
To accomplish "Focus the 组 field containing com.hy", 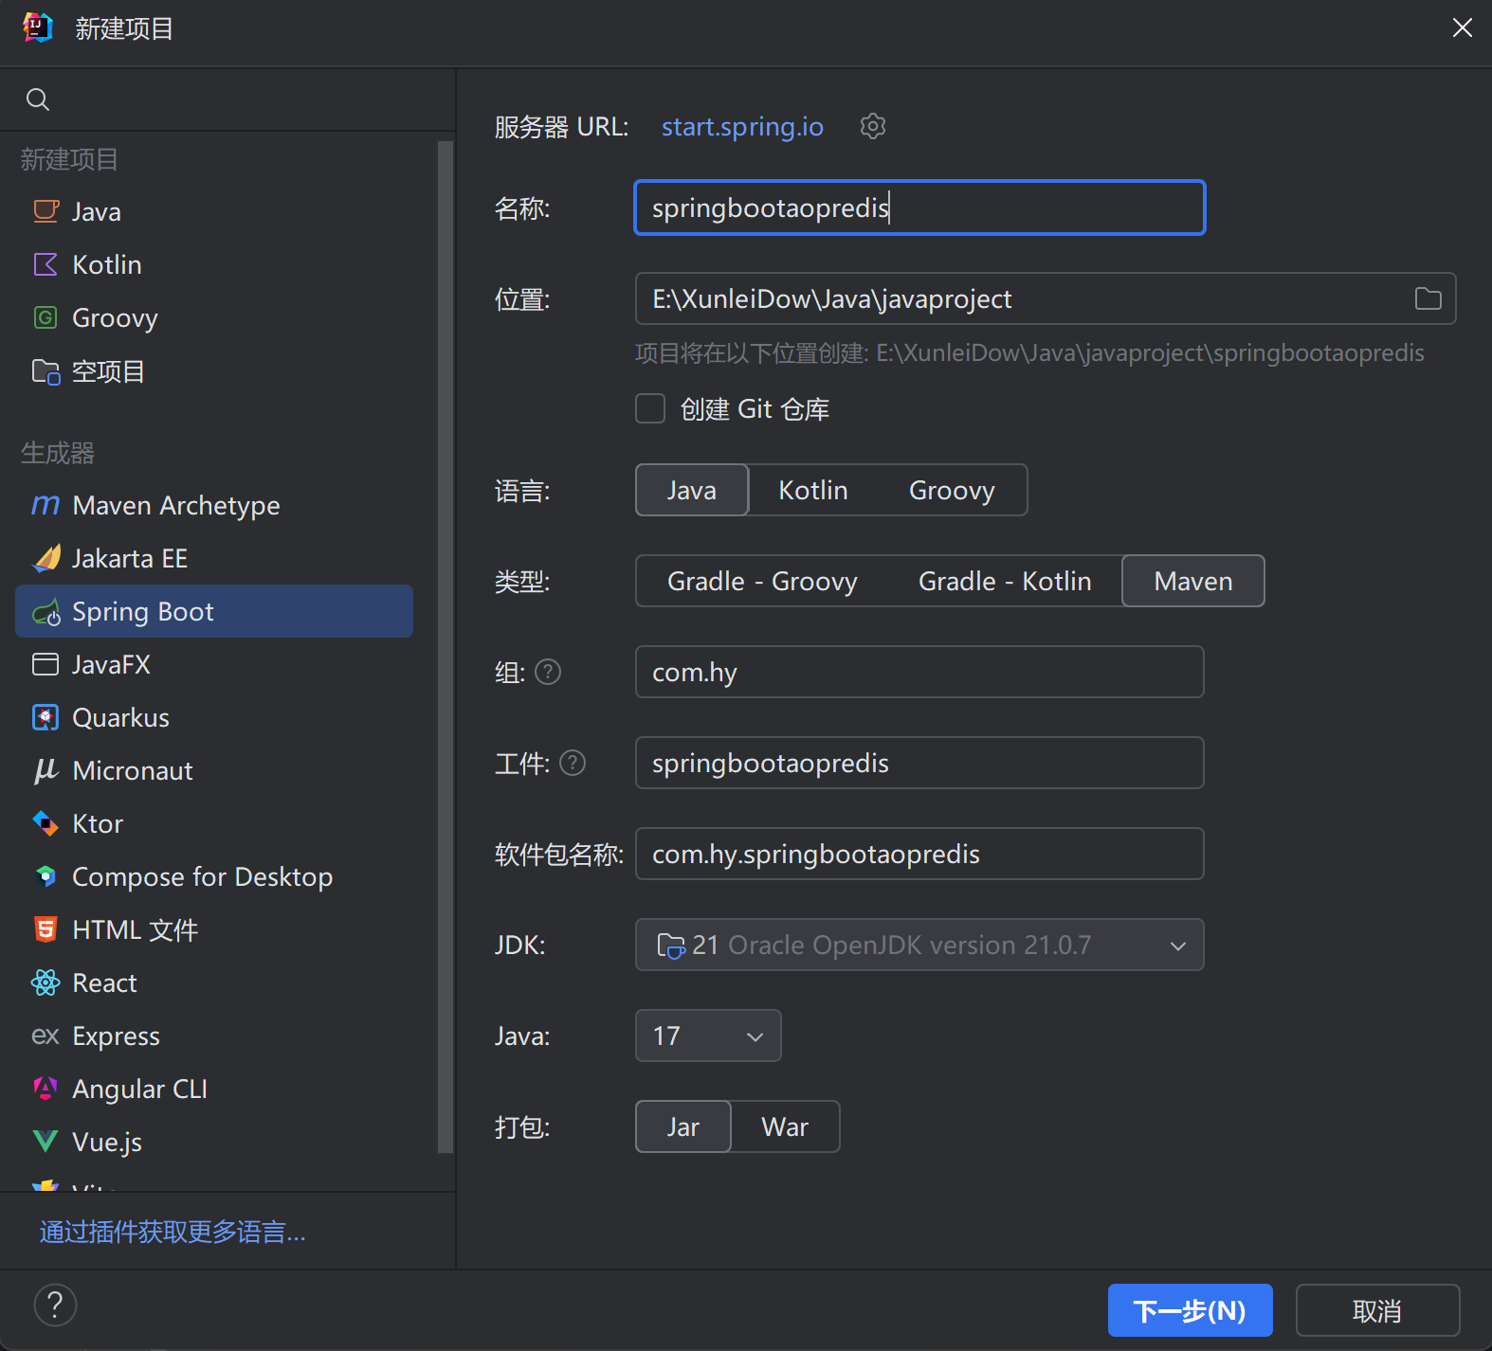I will tap(919, 672).
